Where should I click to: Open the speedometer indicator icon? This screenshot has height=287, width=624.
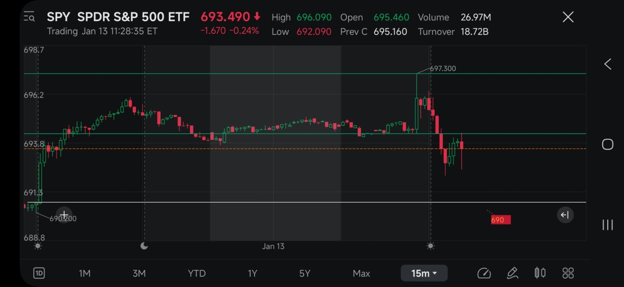(484, 273)
